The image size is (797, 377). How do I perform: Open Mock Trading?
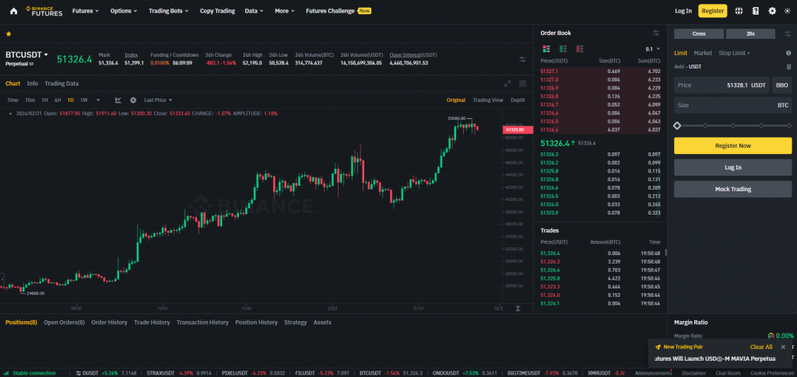[733, 189]
